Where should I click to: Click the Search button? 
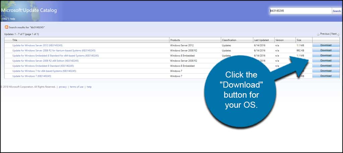337,11
